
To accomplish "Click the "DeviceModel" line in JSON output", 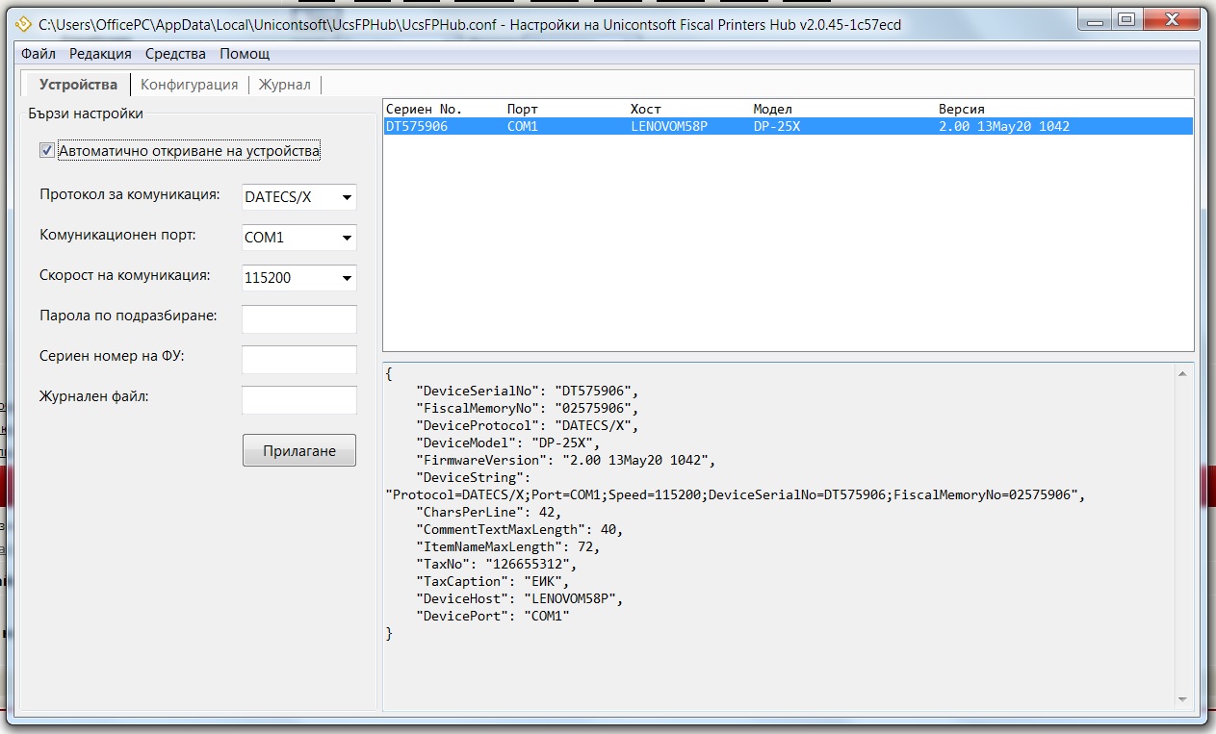I will pos(508,443).
